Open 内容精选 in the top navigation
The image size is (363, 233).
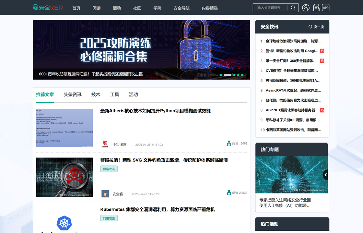(210, 8)
